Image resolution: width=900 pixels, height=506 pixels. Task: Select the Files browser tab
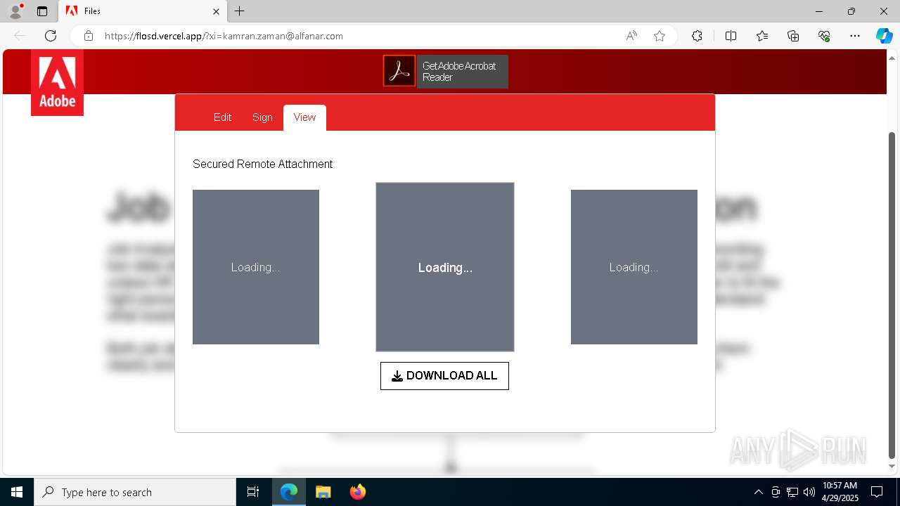(x=143, y=11)
